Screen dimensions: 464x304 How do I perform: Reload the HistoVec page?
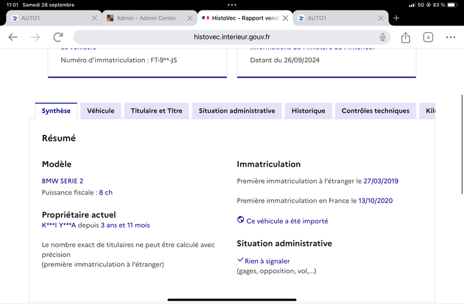pos(59,37)
